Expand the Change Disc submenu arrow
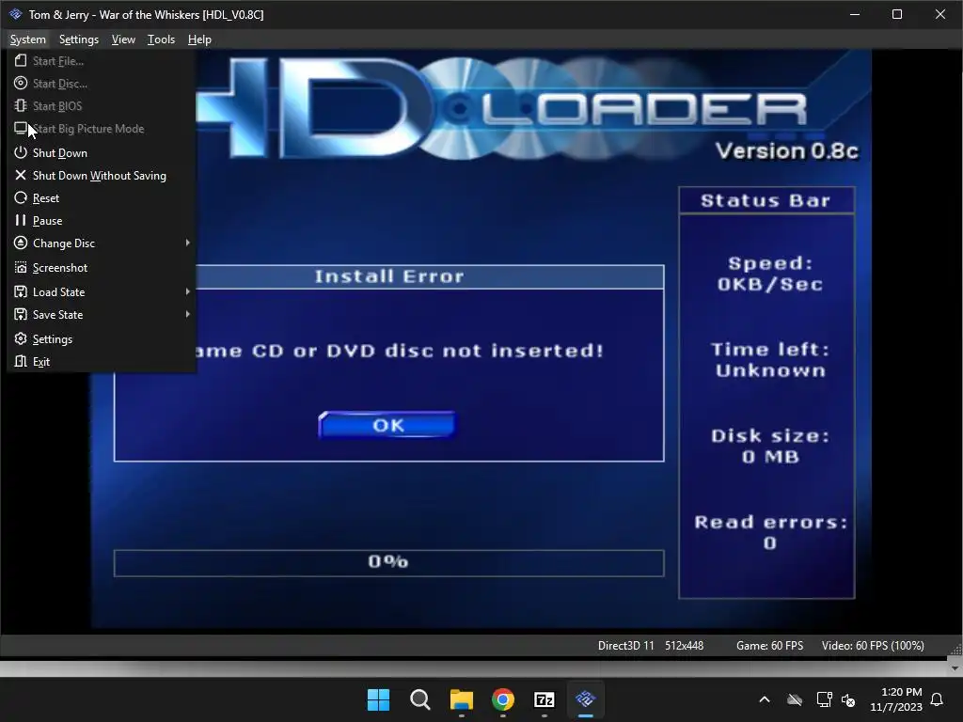Viewport: 963px width, 722px height. [187, 243]
